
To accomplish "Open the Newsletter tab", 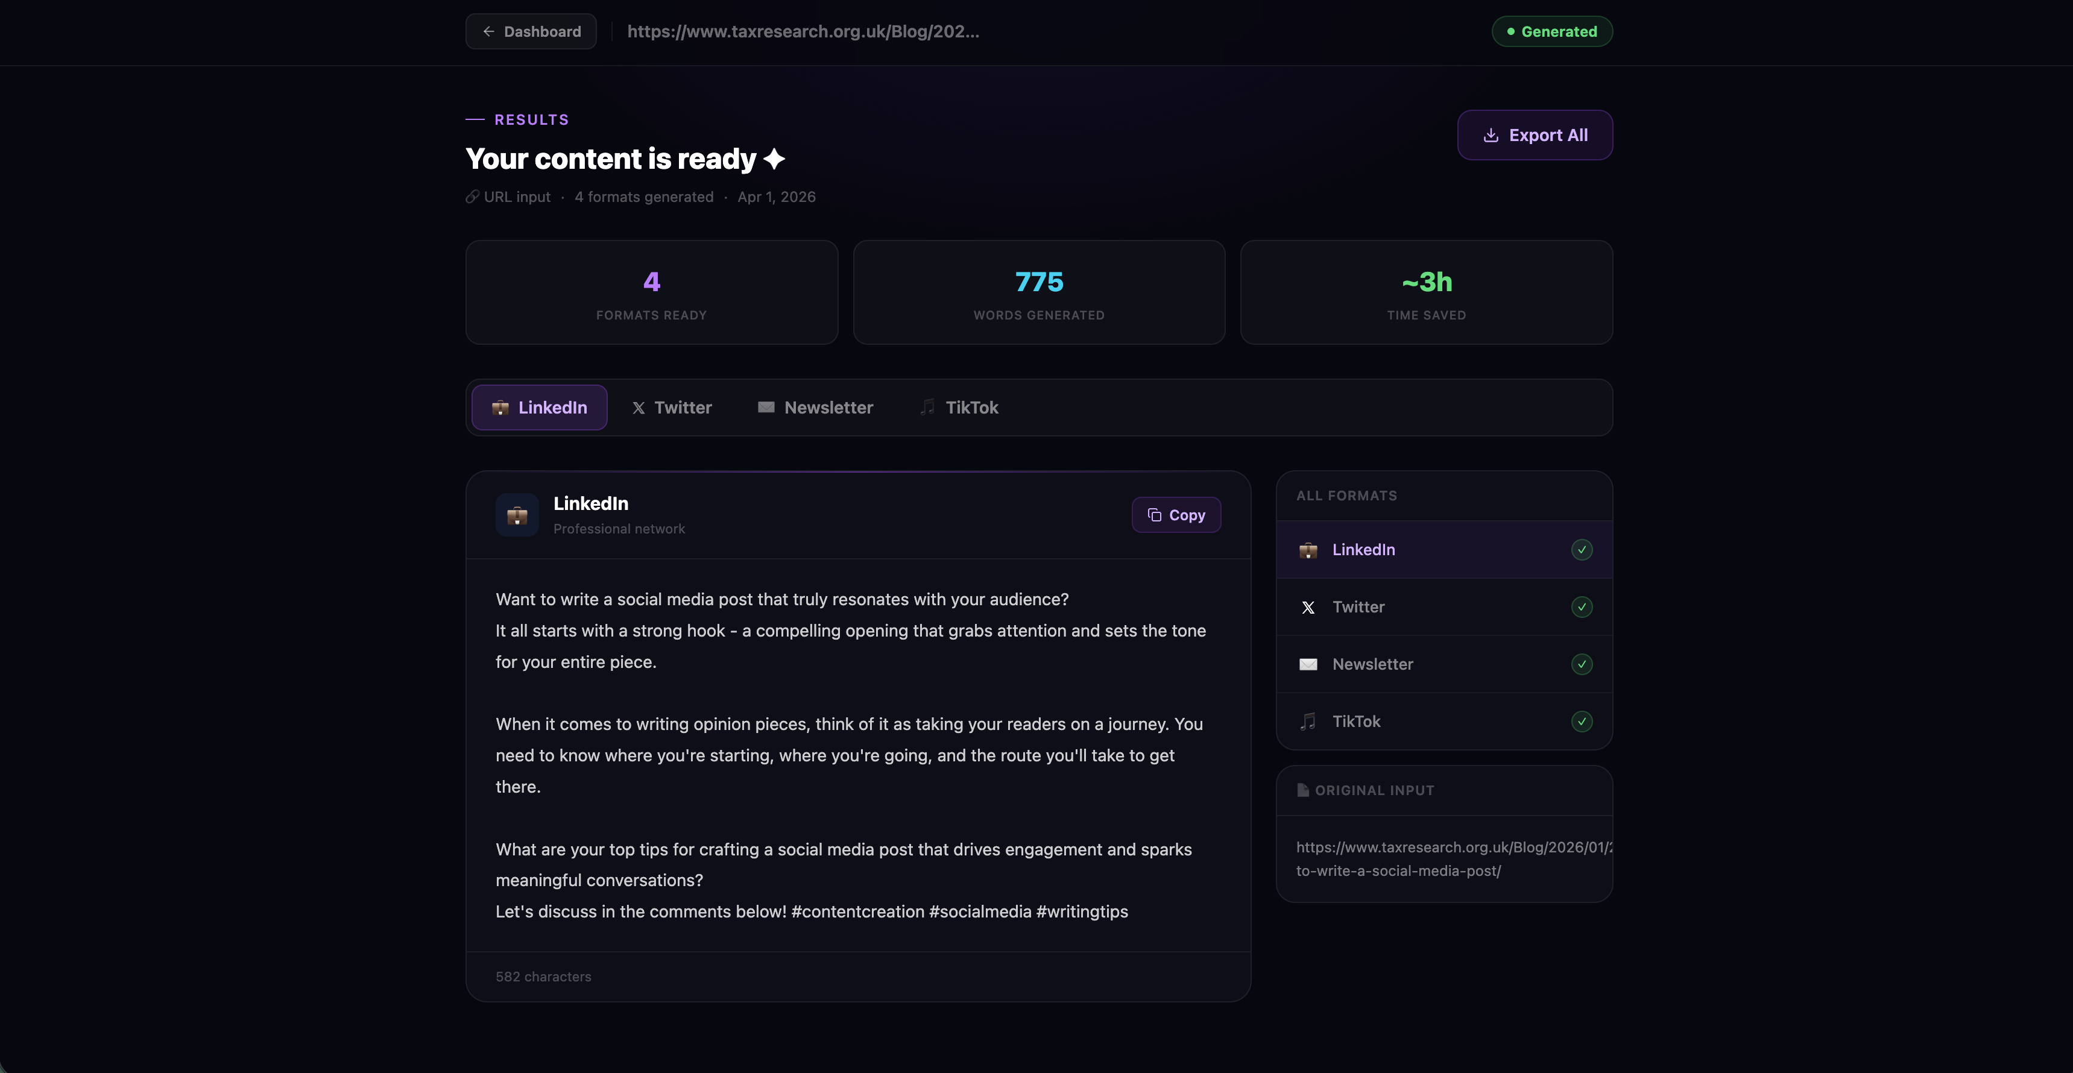I will (815, 408).
